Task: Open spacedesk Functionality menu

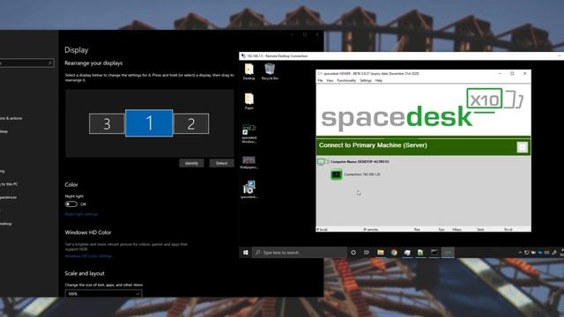Action: (x=346, y=80)
